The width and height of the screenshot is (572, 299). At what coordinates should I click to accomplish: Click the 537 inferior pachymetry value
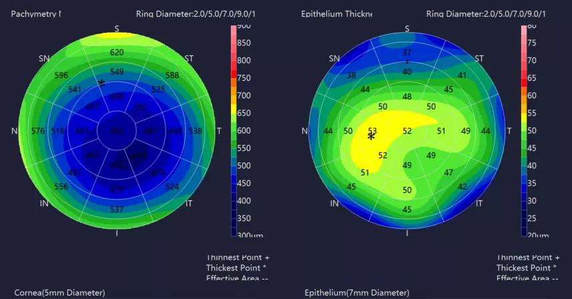(x=117, y=210)
